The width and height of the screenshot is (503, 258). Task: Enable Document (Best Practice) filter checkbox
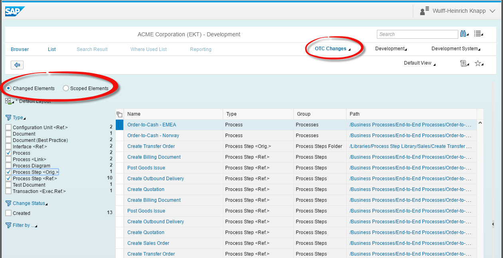(8, 140)
